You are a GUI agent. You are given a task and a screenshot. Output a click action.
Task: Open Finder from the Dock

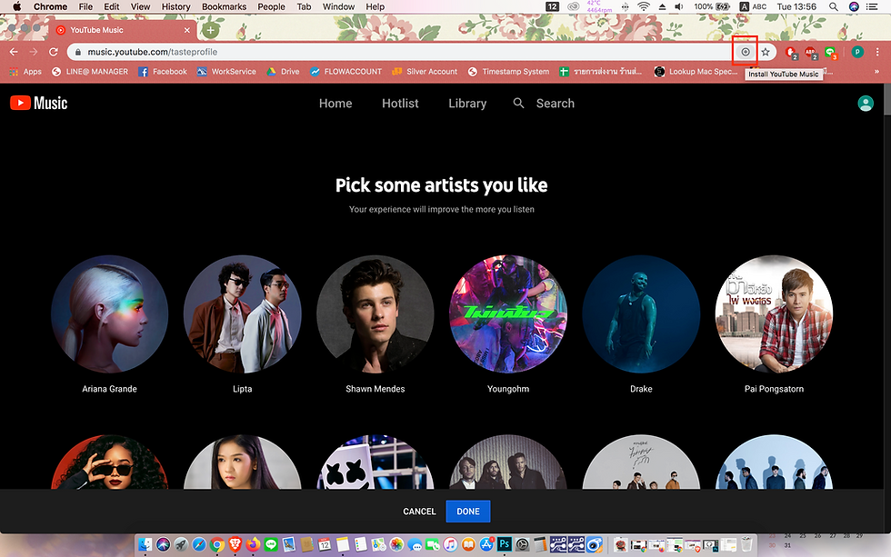(x=145, y=544)
